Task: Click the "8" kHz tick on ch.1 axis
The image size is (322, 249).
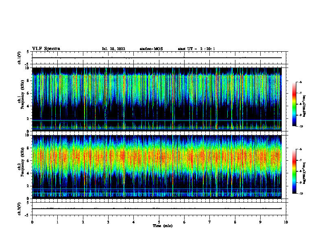Action: click(28, 81)
